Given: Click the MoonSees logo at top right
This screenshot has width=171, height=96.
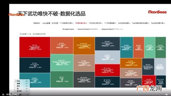Looking at the screenshot, I should pos(157,12).
